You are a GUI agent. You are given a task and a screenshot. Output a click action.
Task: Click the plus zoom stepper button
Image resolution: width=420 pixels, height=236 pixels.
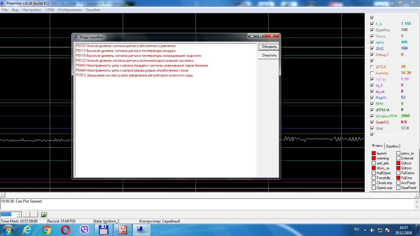pos(26,214)
